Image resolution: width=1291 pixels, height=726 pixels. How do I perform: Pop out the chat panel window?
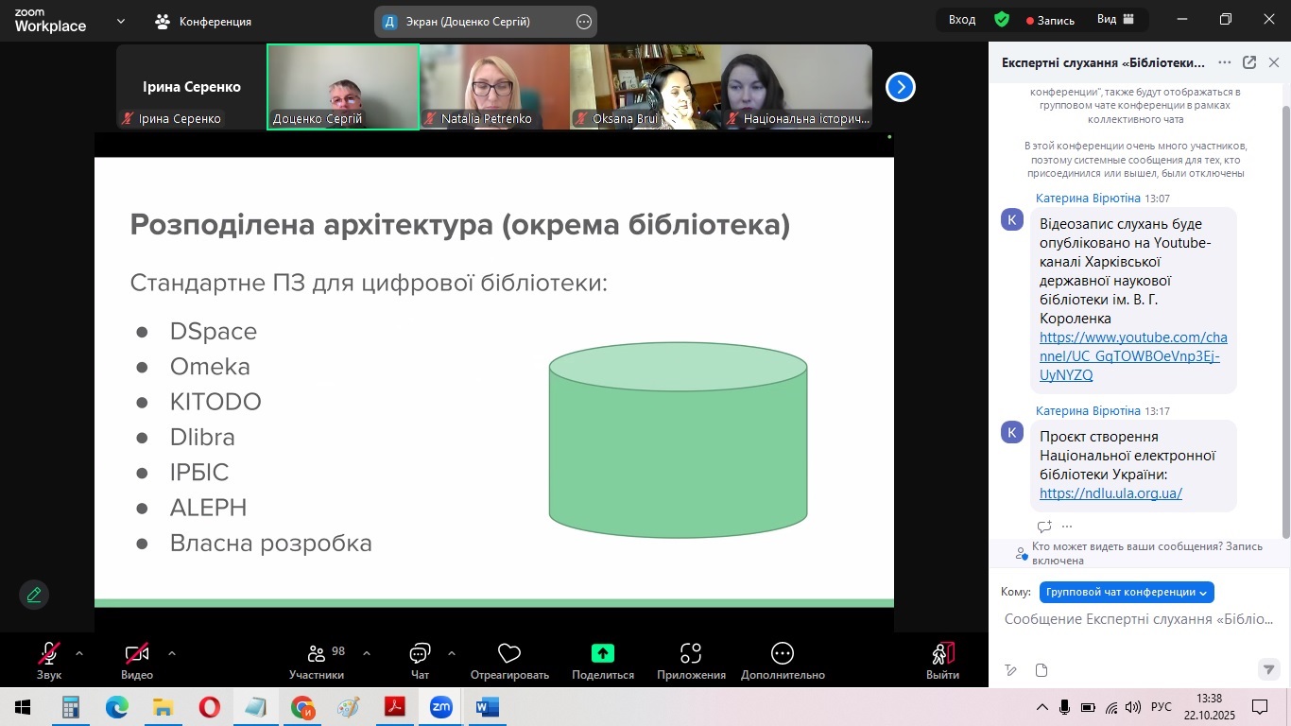(1248, 62)
